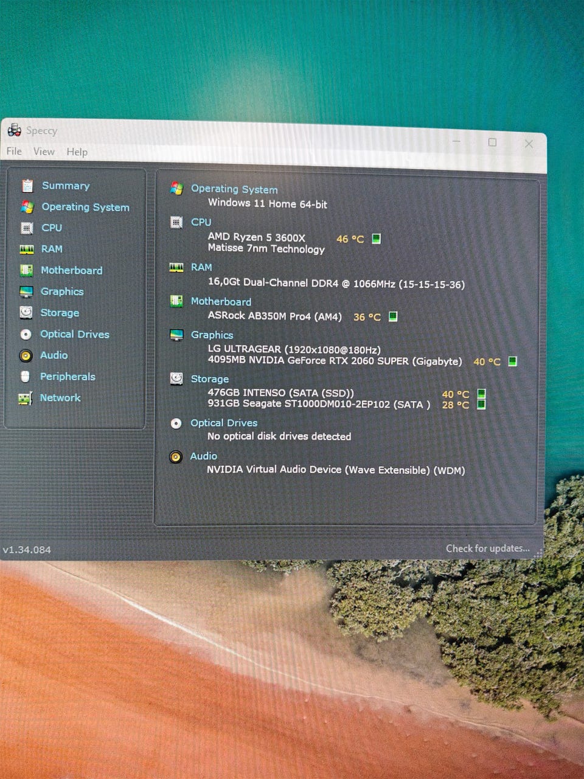The width and height of the screenshot is (584, 779).
Task: Click the Audio heading link in summary
Action: tap(203, 456)
